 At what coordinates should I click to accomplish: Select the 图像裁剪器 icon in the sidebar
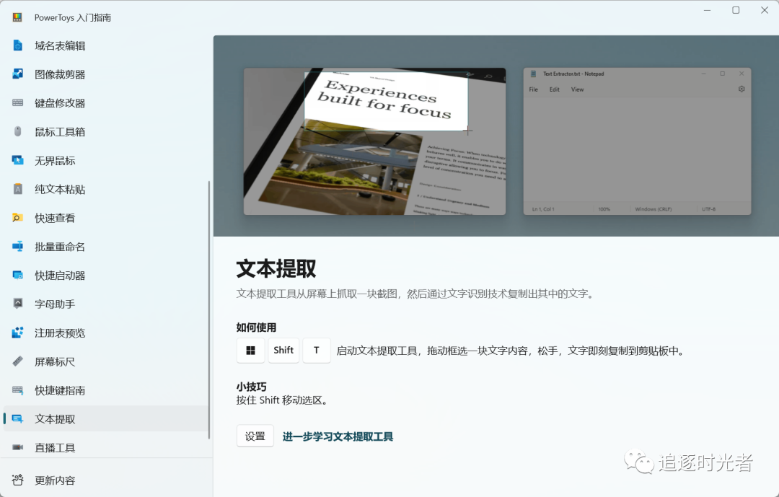coord(16,74)
